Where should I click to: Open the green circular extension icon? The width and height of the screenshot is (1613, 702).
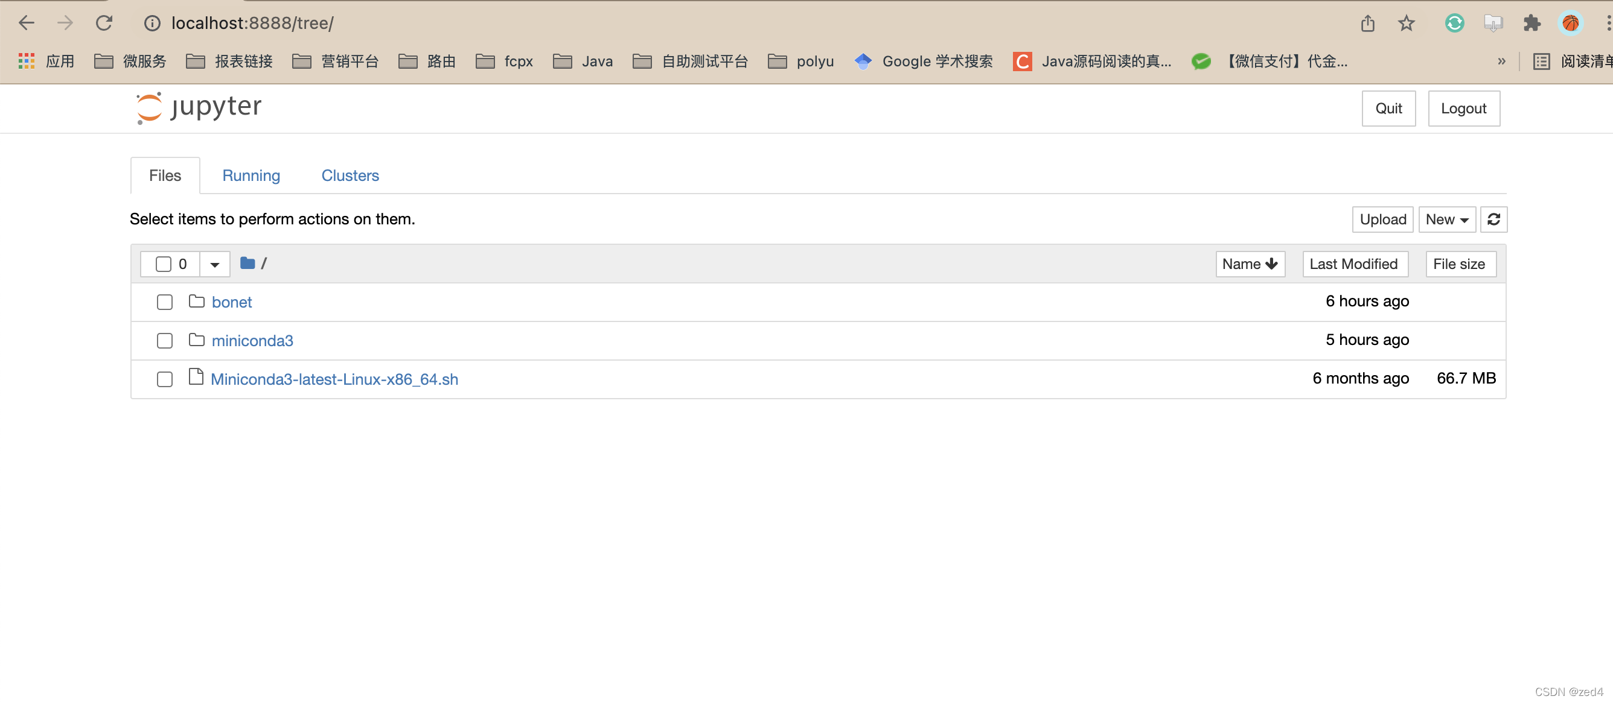pos(1455,23)
